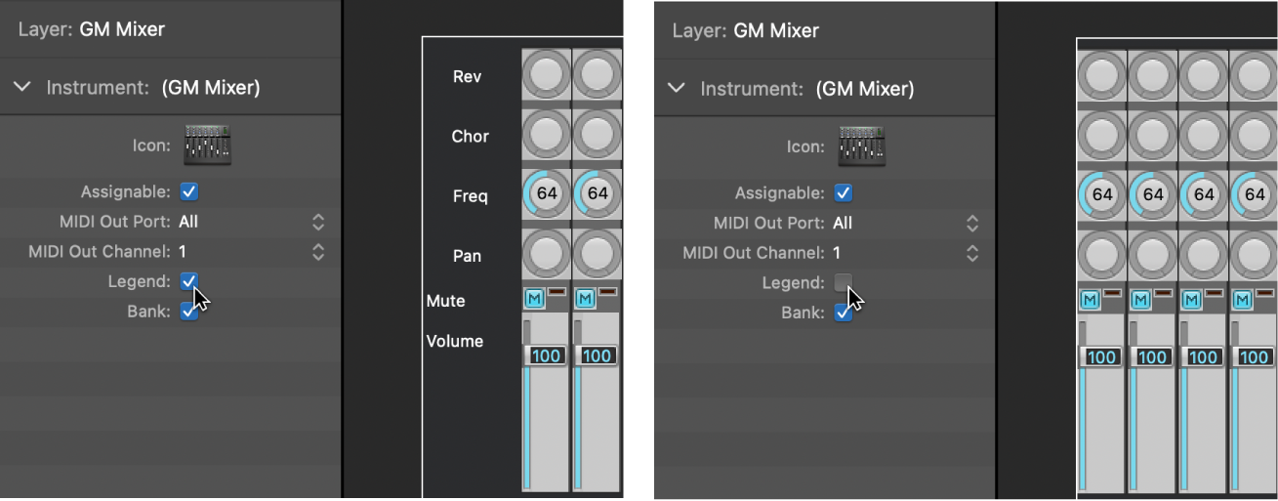This screenshot has width=1278, height=501.
Task: Click second channel's volume fader 100 in legend mixer
Action: coord(597,355)
